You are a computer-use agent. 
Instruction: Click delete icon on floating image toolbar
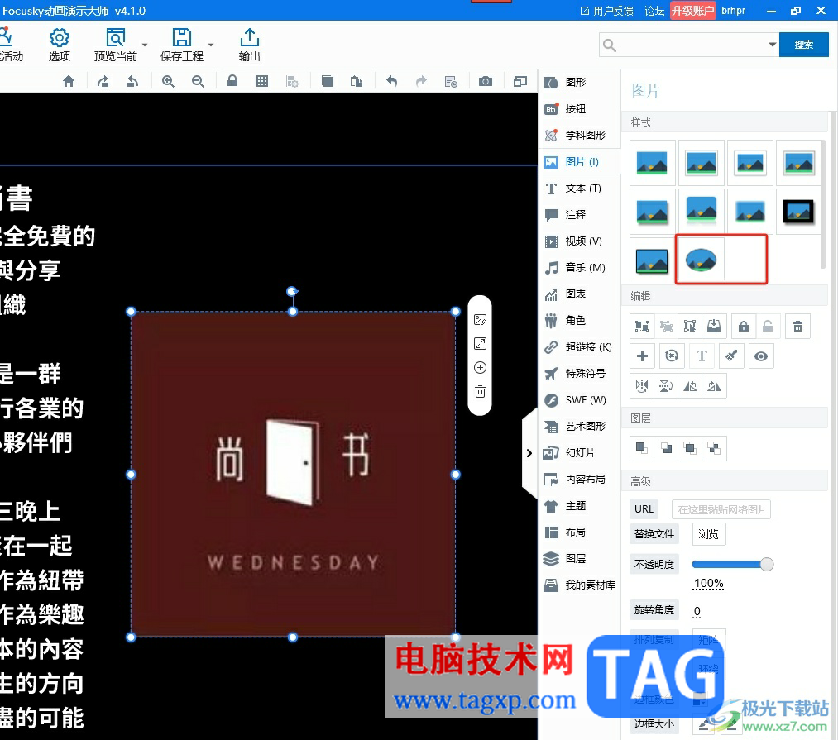[x=480, y=392]
